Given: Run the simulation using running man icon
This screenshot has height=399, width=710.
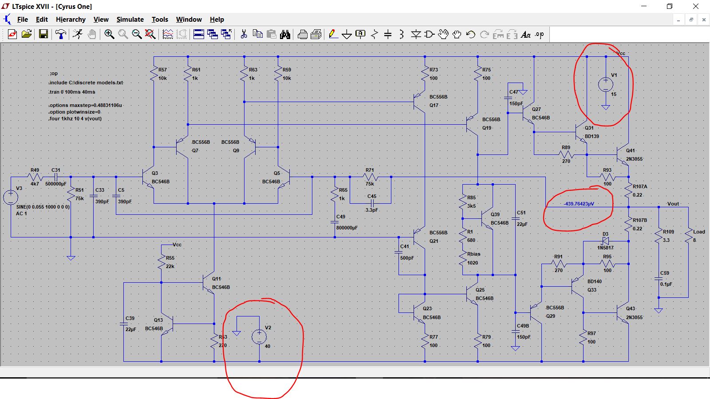Looking at the screenshot, I should pyautogui.click(x=78, y=34).
